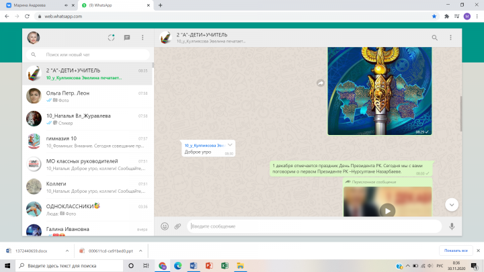Click attach file paperclip
Viewport: 484px width, 272px height.
tap(177, 226)
